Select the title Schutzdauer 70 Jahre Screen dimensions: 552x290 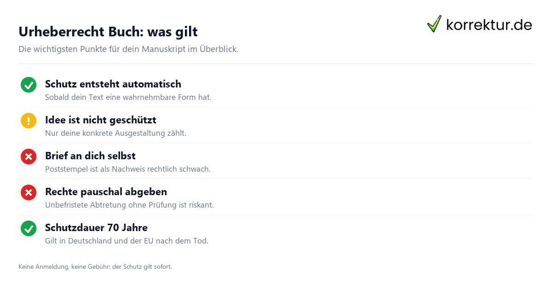pyautogui.click(x=96, y=228)
